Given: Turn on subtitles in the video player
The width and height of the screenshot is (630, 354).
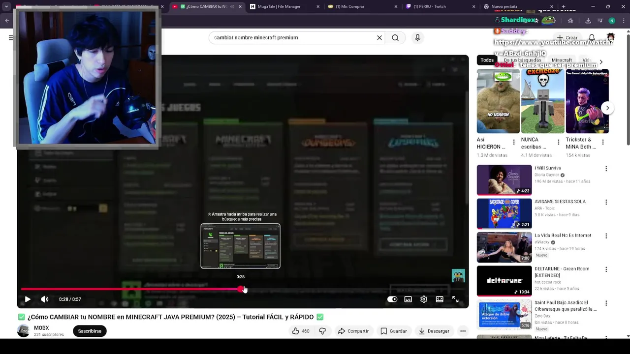Looking at the screenshot, I should pos(408,299).
